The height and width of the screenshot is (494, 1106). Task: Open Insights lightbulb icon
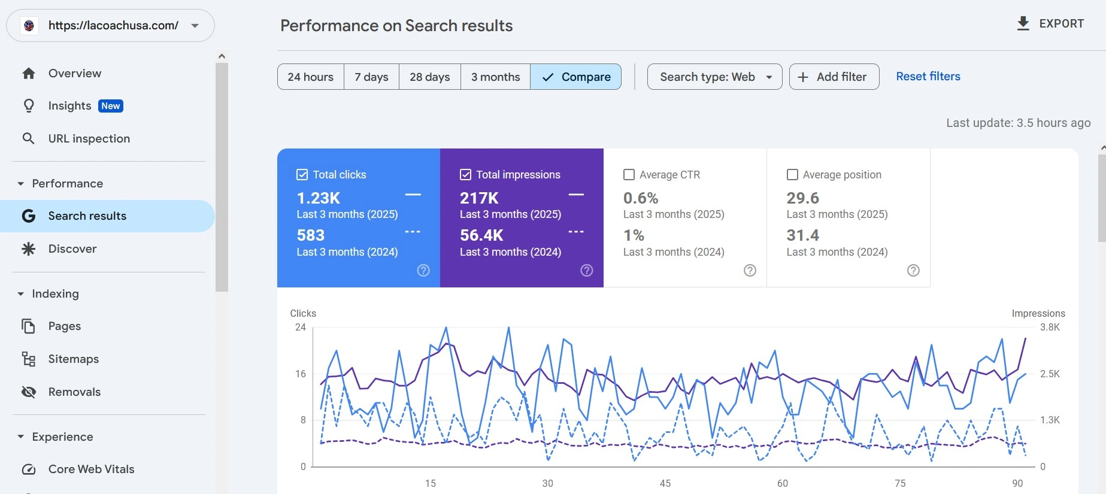(x=29, y=106)
